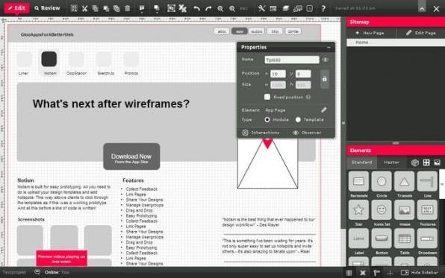Click the group elements icon
The image size is (445, 278).
[x=171, y=8]
